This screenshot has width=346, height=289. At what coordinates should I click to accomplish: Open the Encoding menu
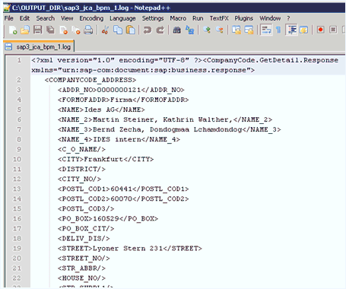pos(91,18)
